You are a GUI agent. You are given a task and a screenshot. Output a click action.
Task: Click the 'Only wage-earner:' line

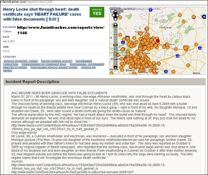pos(25,133)
